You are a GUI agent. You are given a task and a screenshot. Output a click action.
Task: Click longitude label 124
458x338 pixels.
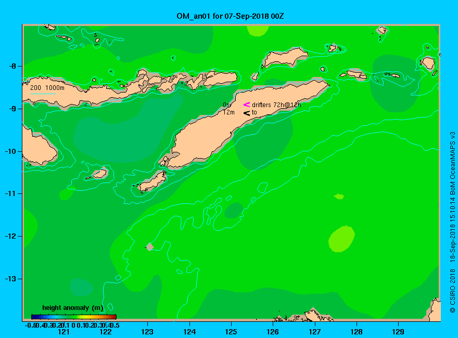(189, 332)
